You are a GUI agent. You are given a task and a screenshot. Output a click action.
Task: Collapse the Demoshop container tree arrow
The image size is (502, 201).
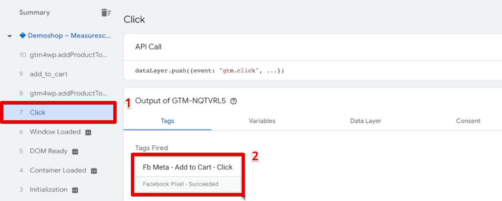point(10,36)
